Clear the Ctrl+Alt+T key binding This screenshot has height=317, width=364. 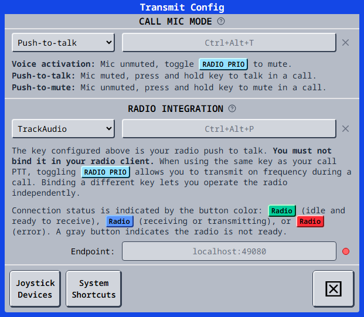pos(345,42)
